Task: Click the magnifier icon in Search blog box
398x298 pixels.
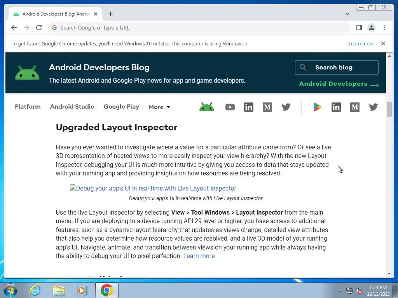Action: tap(302, 67)
